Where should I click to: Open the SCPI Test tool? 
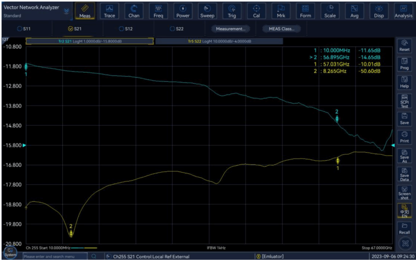(x=404, y=101)
